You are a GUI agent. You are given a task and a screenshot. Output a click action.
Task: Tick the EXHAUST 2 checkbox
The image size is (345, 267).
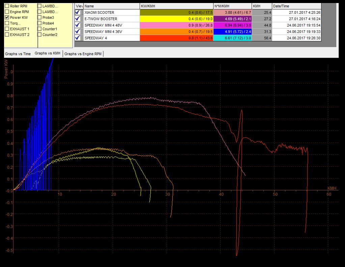pyautogui.click(x=7, y=35)
